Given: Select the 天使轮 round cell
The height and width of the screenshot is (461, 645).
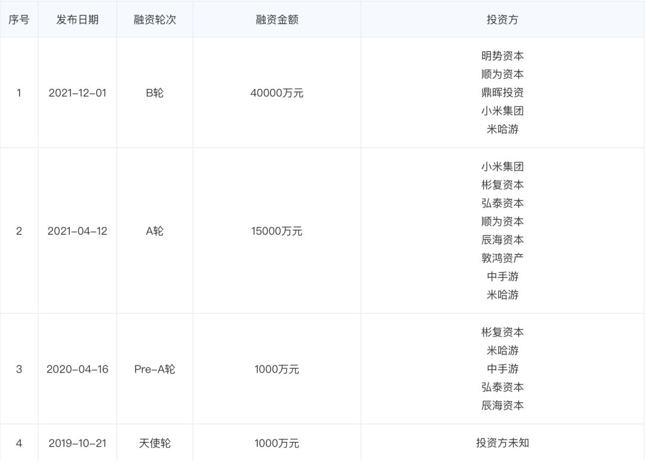Looking at the screenshot, I should [155, 443].
